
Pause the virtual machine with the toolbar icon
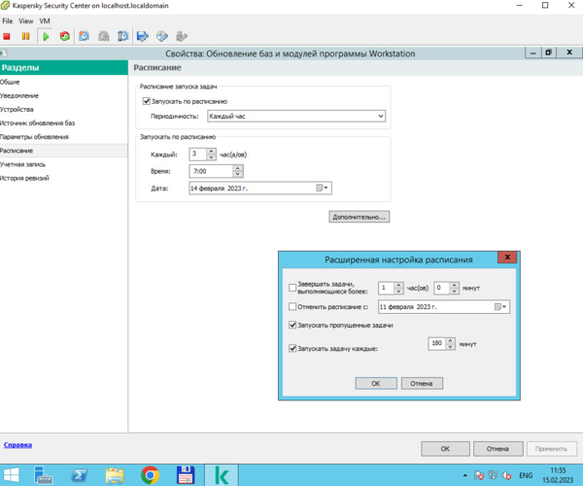[25, 36]
